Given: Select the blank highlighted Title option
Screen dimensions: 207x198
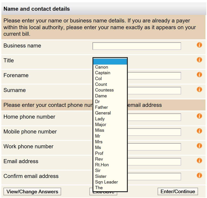Looking at the screenshot, I should (110, 62).
